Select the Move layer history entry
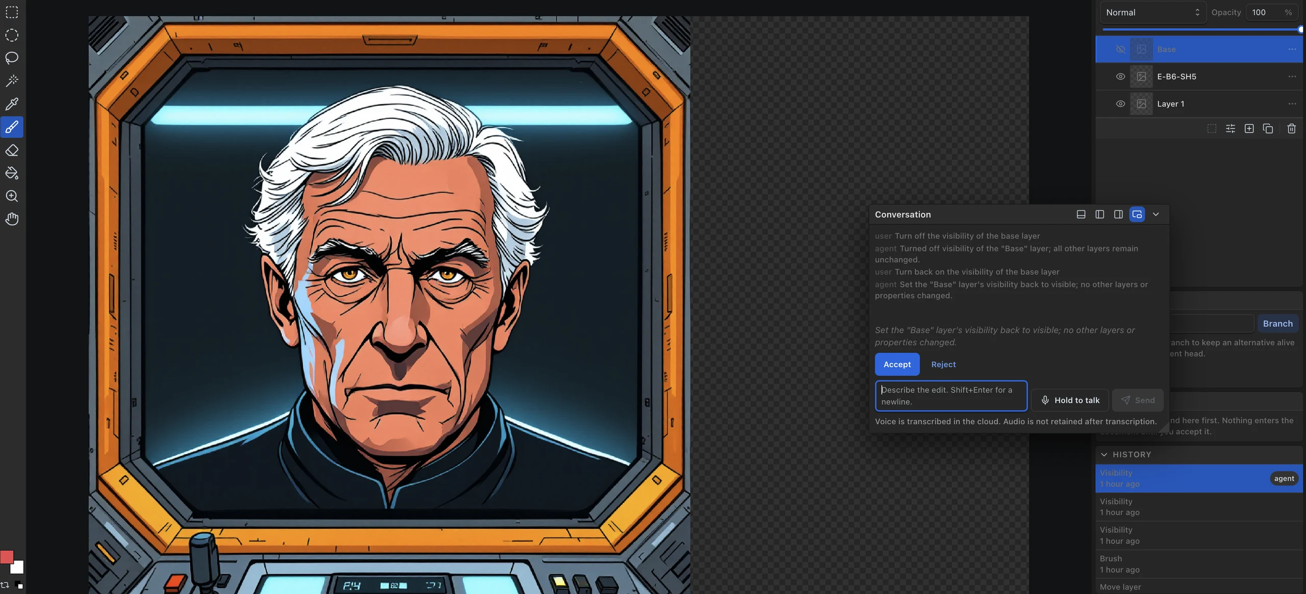This screenshot has height=594, width=1306. pyautogui.click(x=1199, y=586)
